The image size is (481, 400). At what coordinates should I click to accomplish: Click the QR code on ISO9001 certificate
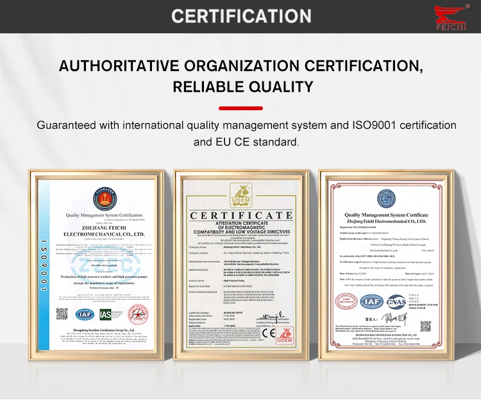click(x=62, y=314)
